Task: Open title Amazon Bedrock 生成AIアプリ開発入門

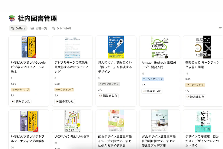Action: coord(159,65)
